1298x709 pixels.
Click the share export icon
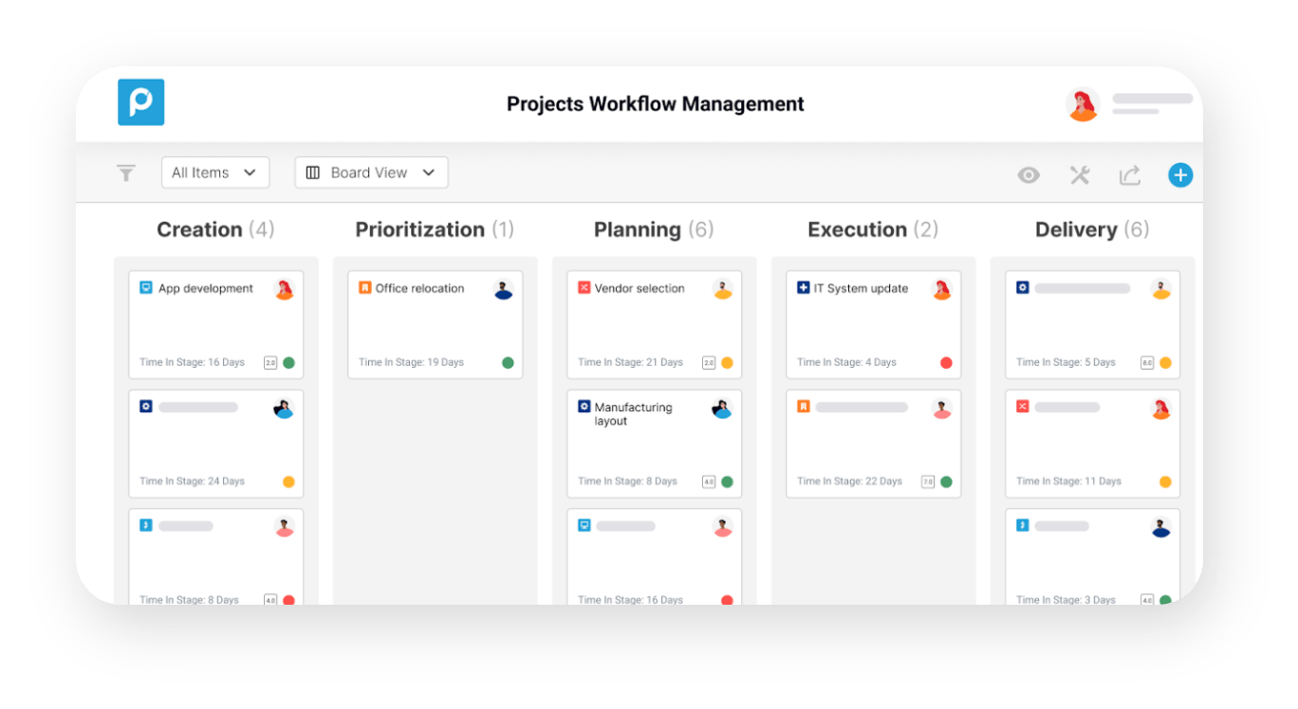(1129, 175)
